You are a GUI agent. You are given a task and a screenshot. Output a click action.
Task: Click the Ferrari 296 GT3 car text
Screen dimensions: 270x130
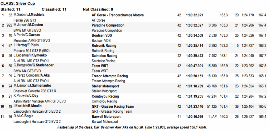click(25, 20)
